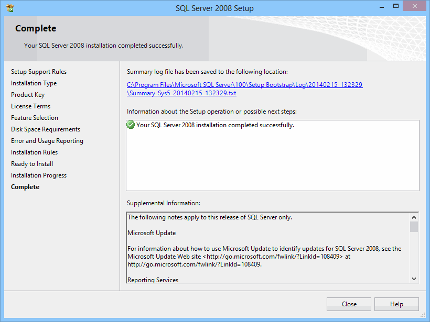Viewport: 430px width, 322px height.
Task: Close the window using the title bar X
Action: coord(415,6)
